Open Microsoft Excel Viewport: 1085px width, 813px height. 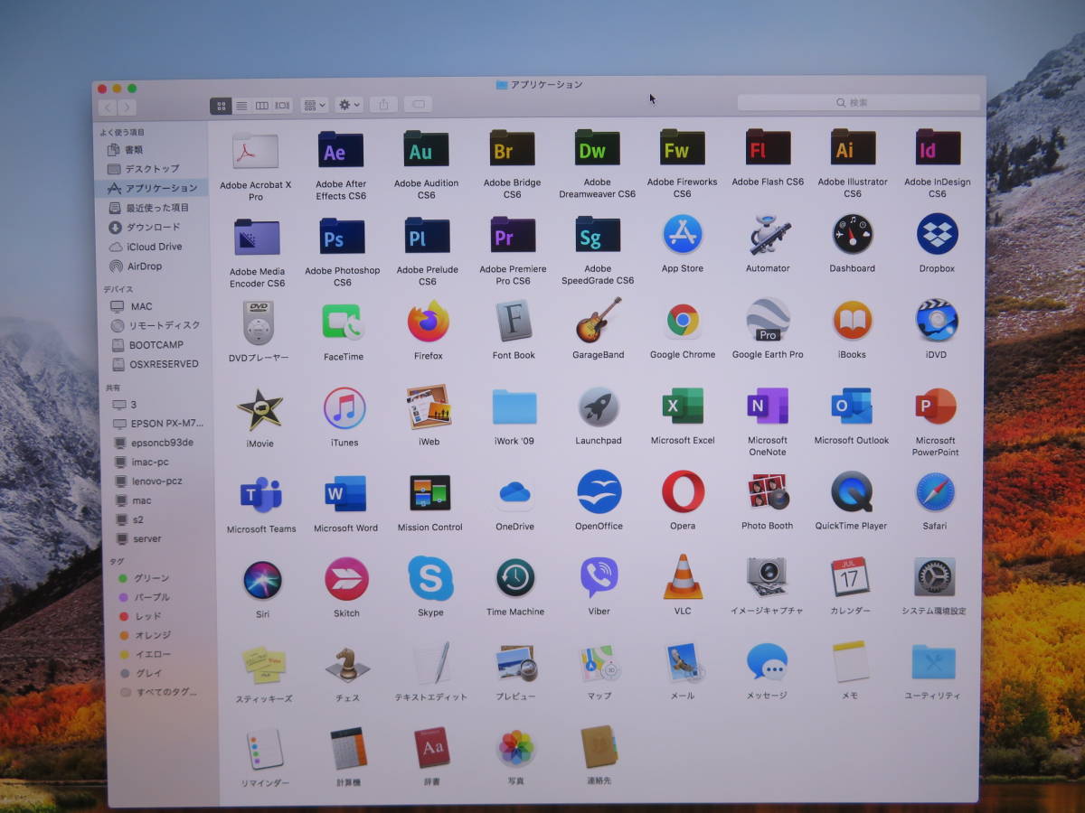(x=682, y=408)
